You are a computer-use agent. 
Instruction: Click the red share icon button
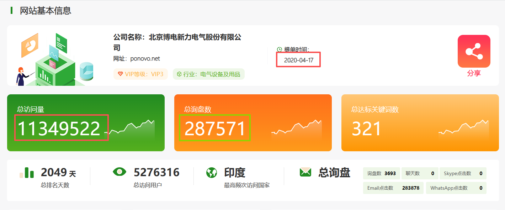tap(474, 51)
